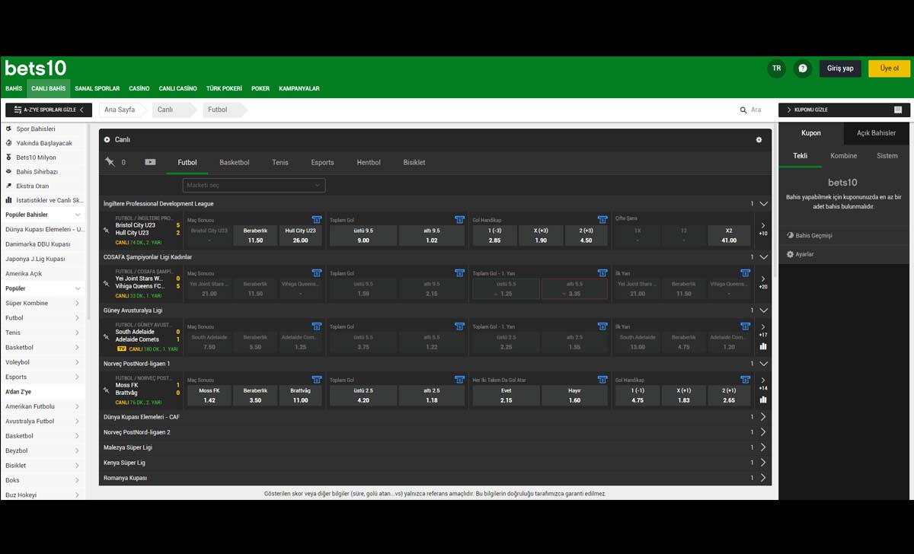Open the bets10 logo home link
This screenshot has width=914, height=554.
36,68
